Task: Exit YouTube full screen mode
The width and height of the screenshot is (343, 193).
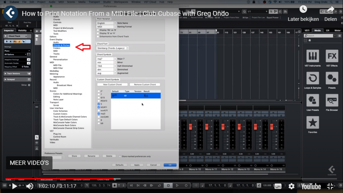Action: [330, 186]
